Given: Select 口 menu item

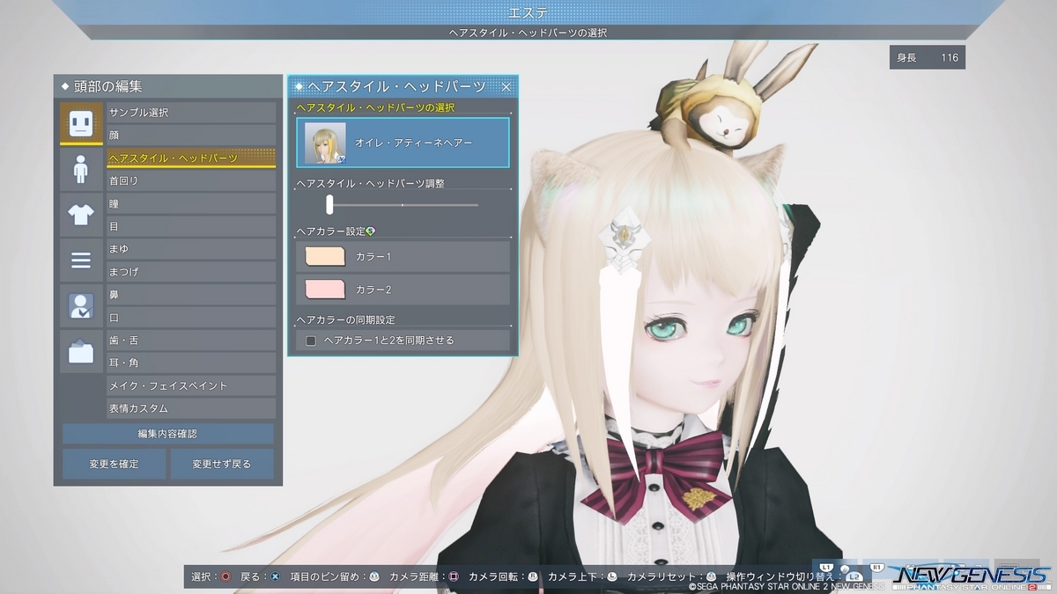Looking at the screenshot, I should (x=191, y=318).
